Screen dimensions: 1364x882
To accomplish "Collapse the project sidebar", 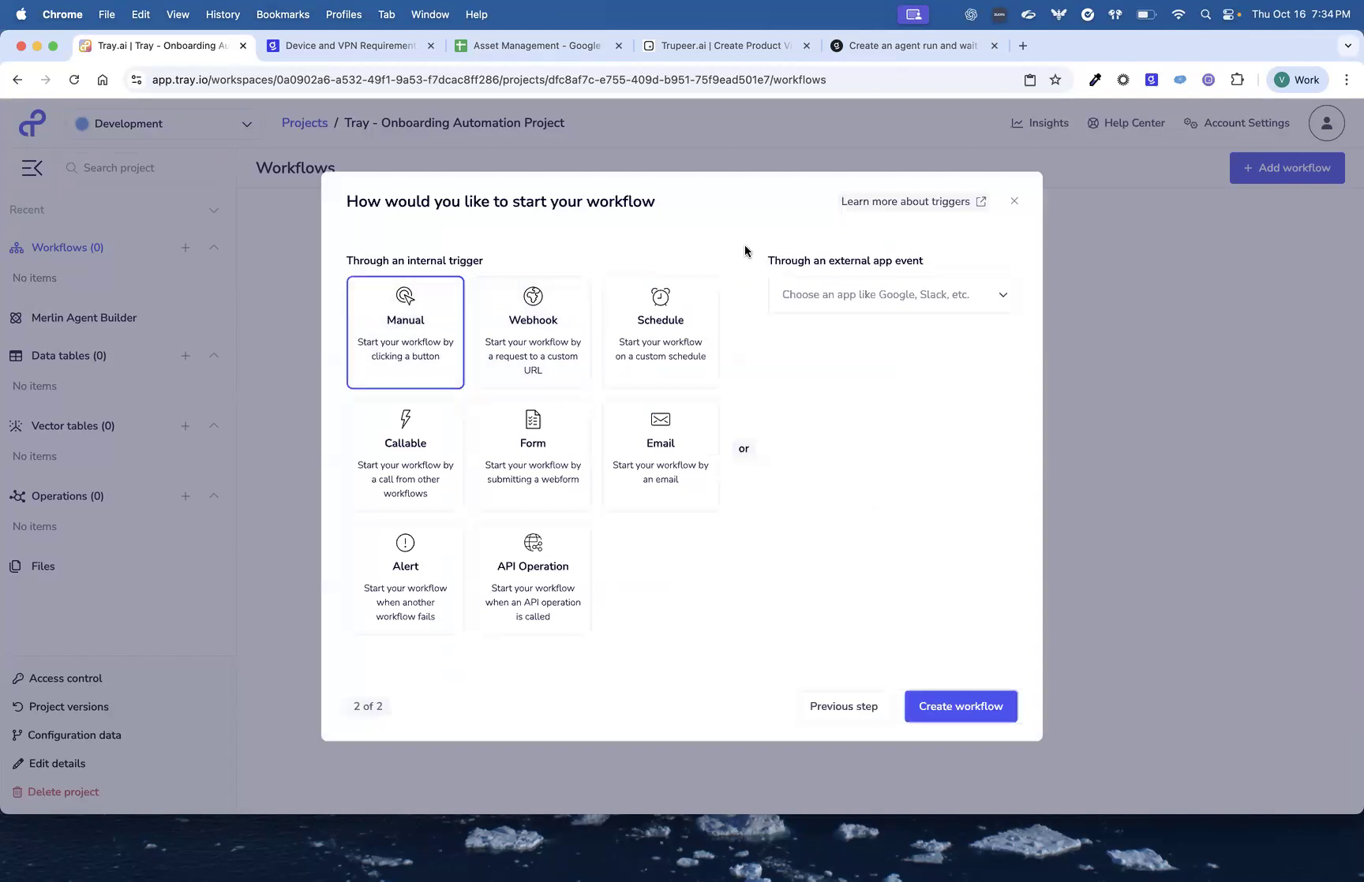I will [x=32, y=167].
